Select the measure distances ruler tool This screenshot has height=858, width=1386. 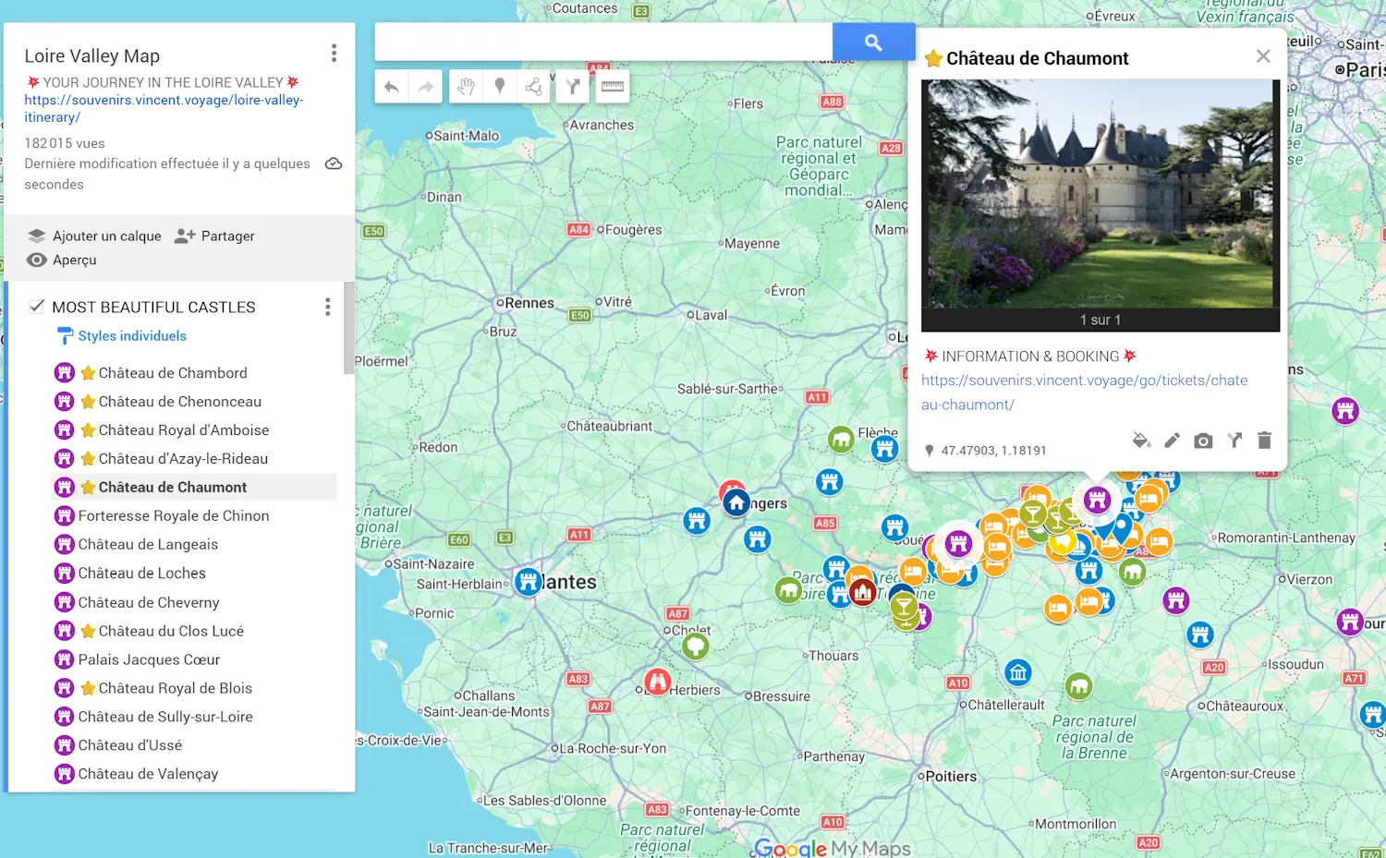pyautogui.click(x=612, y=86)
